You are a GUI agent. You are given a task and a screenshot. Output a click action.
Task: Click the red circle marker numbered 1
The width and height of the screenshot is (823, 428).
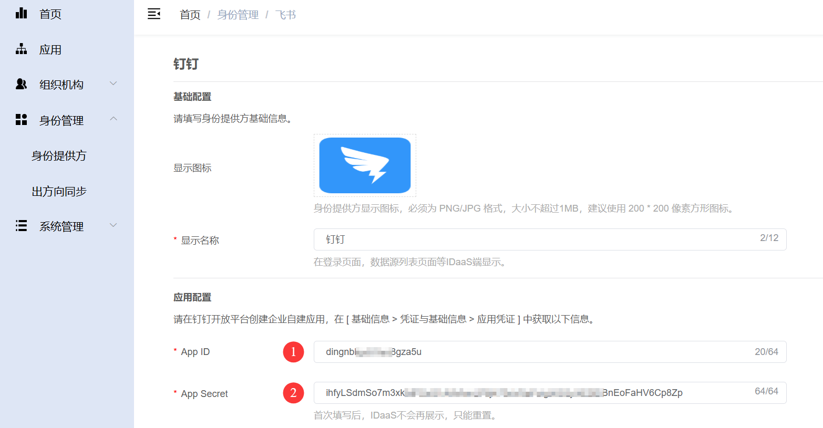coord(293,352)
